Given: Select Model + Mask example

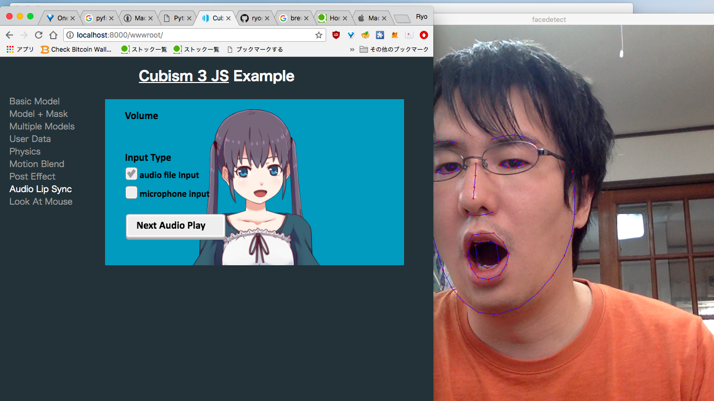Looking at the screenshot, I should click(x=39, y=114).
